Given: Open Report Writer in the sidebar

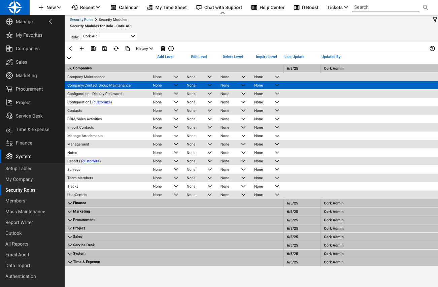Looking at the screenshot, I should [x=19, y=222].
